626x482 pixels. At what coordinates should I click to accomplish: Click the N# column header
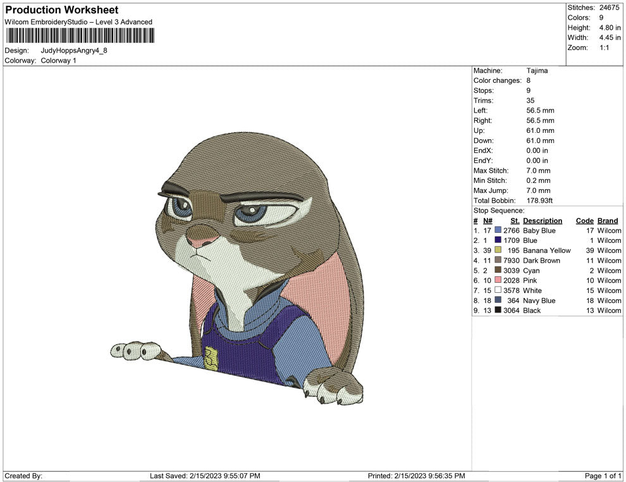pos(487,220)
